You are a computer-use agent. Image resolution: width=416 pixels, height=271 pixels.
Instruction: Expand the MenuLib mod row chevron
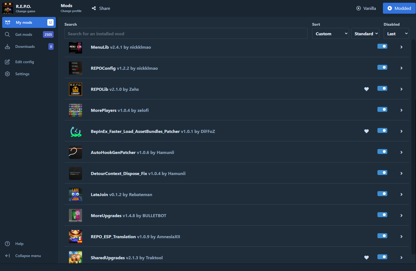click(402, 47)
